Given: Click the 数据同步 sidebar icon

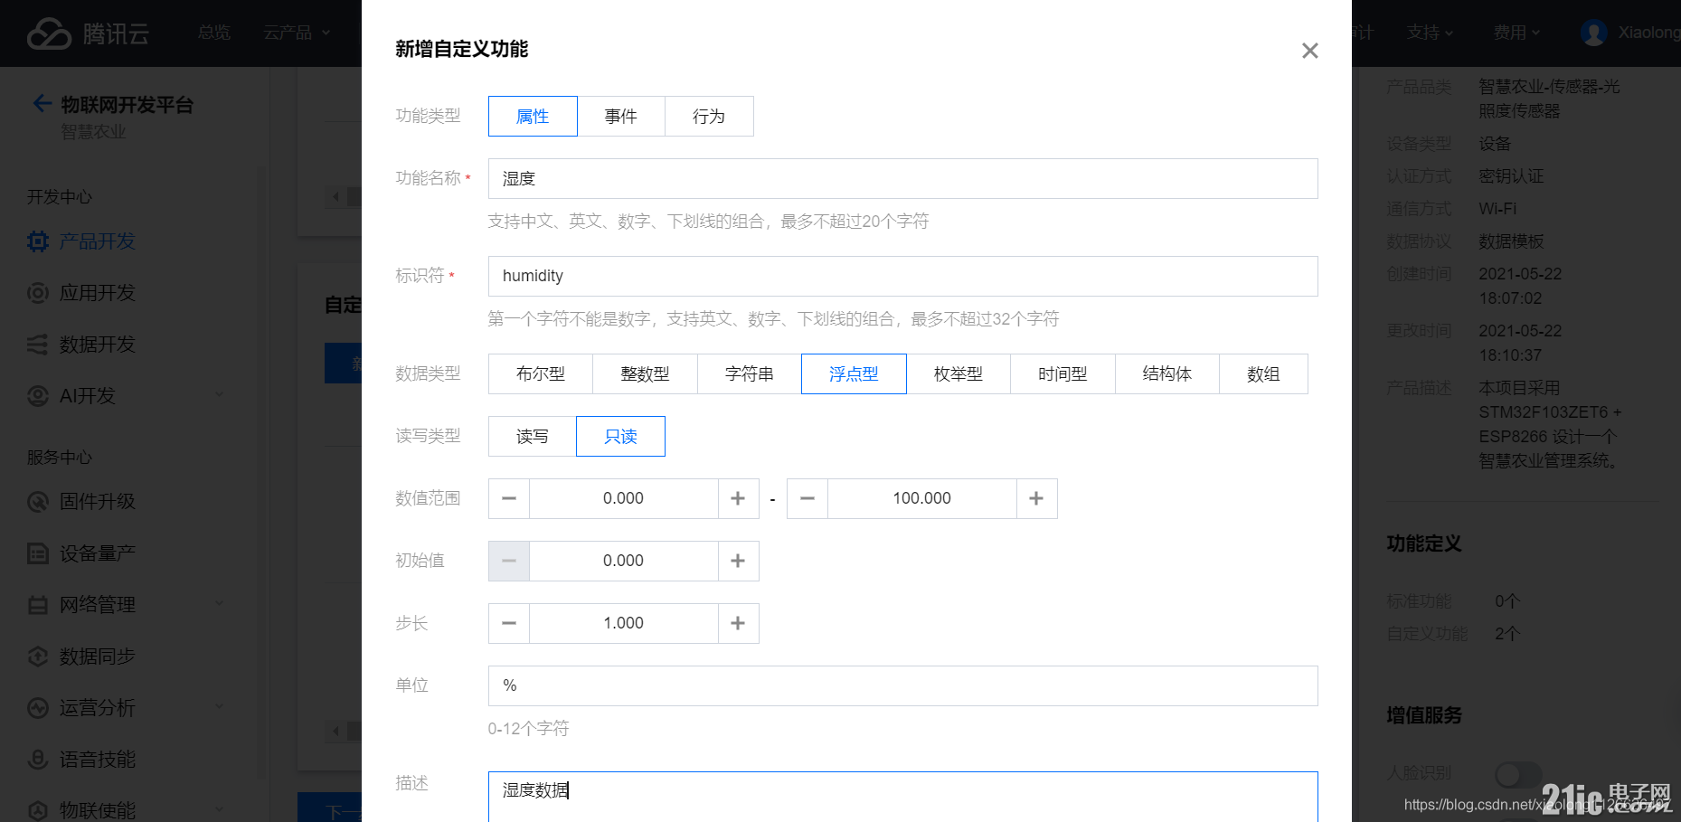Looking at the screenshot, I should [x=38, y=657].
